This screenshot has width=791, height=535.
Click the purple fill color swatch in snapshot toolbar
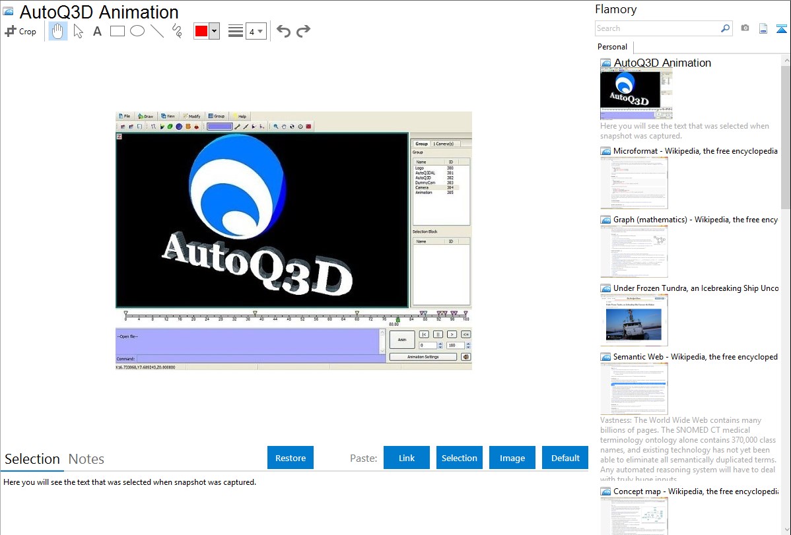(219, 127)
